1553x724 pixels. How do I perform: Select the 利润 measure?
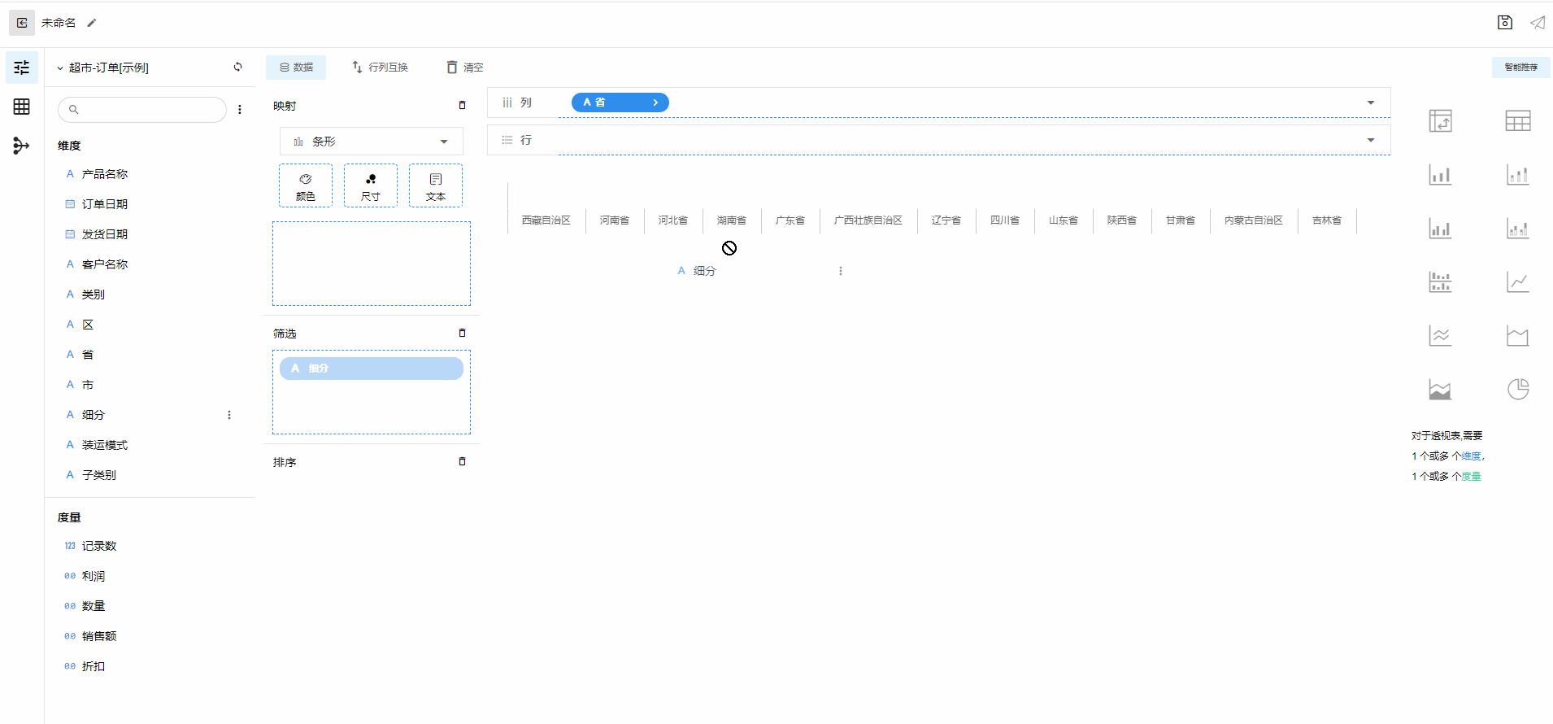tap(94, 576)
